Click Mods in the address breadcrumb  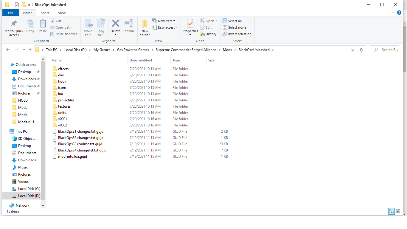pyautogui.click(x=227, y=50)
